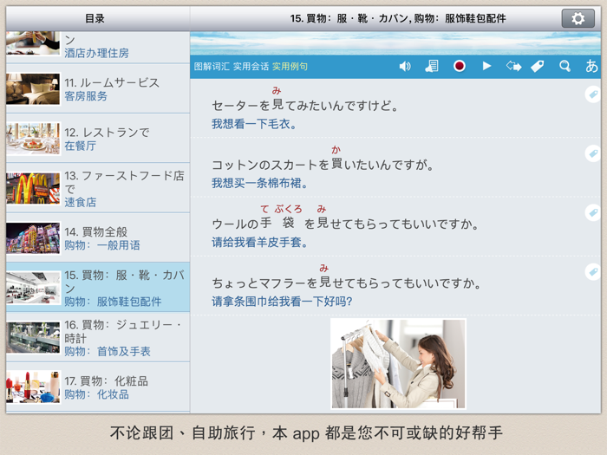Tap the sentence コットンのスカートを買いたいんですが。
The height and width of the screenshot is (455, 607).
click(323, 164)
